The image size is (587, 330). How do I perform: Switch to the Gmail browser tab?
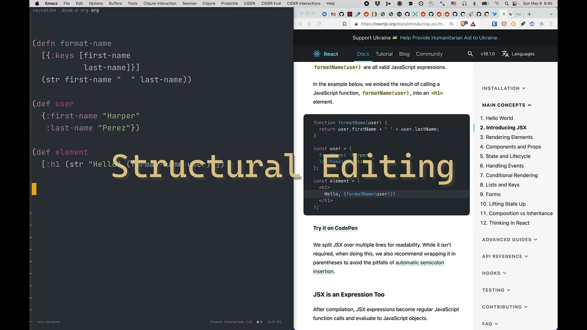pos(333,14)
